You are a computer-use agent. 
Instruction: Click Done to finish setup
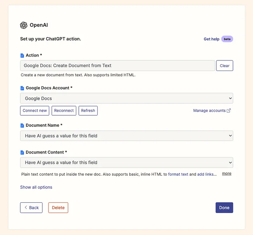(x=224, y=208)
